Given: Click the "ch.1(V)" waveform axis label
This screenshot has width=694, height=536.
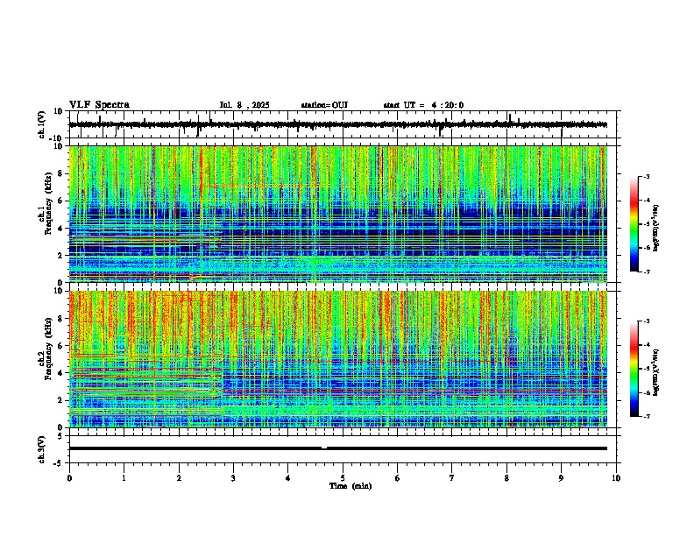Looking at the screenshot, I should (42, 124).
